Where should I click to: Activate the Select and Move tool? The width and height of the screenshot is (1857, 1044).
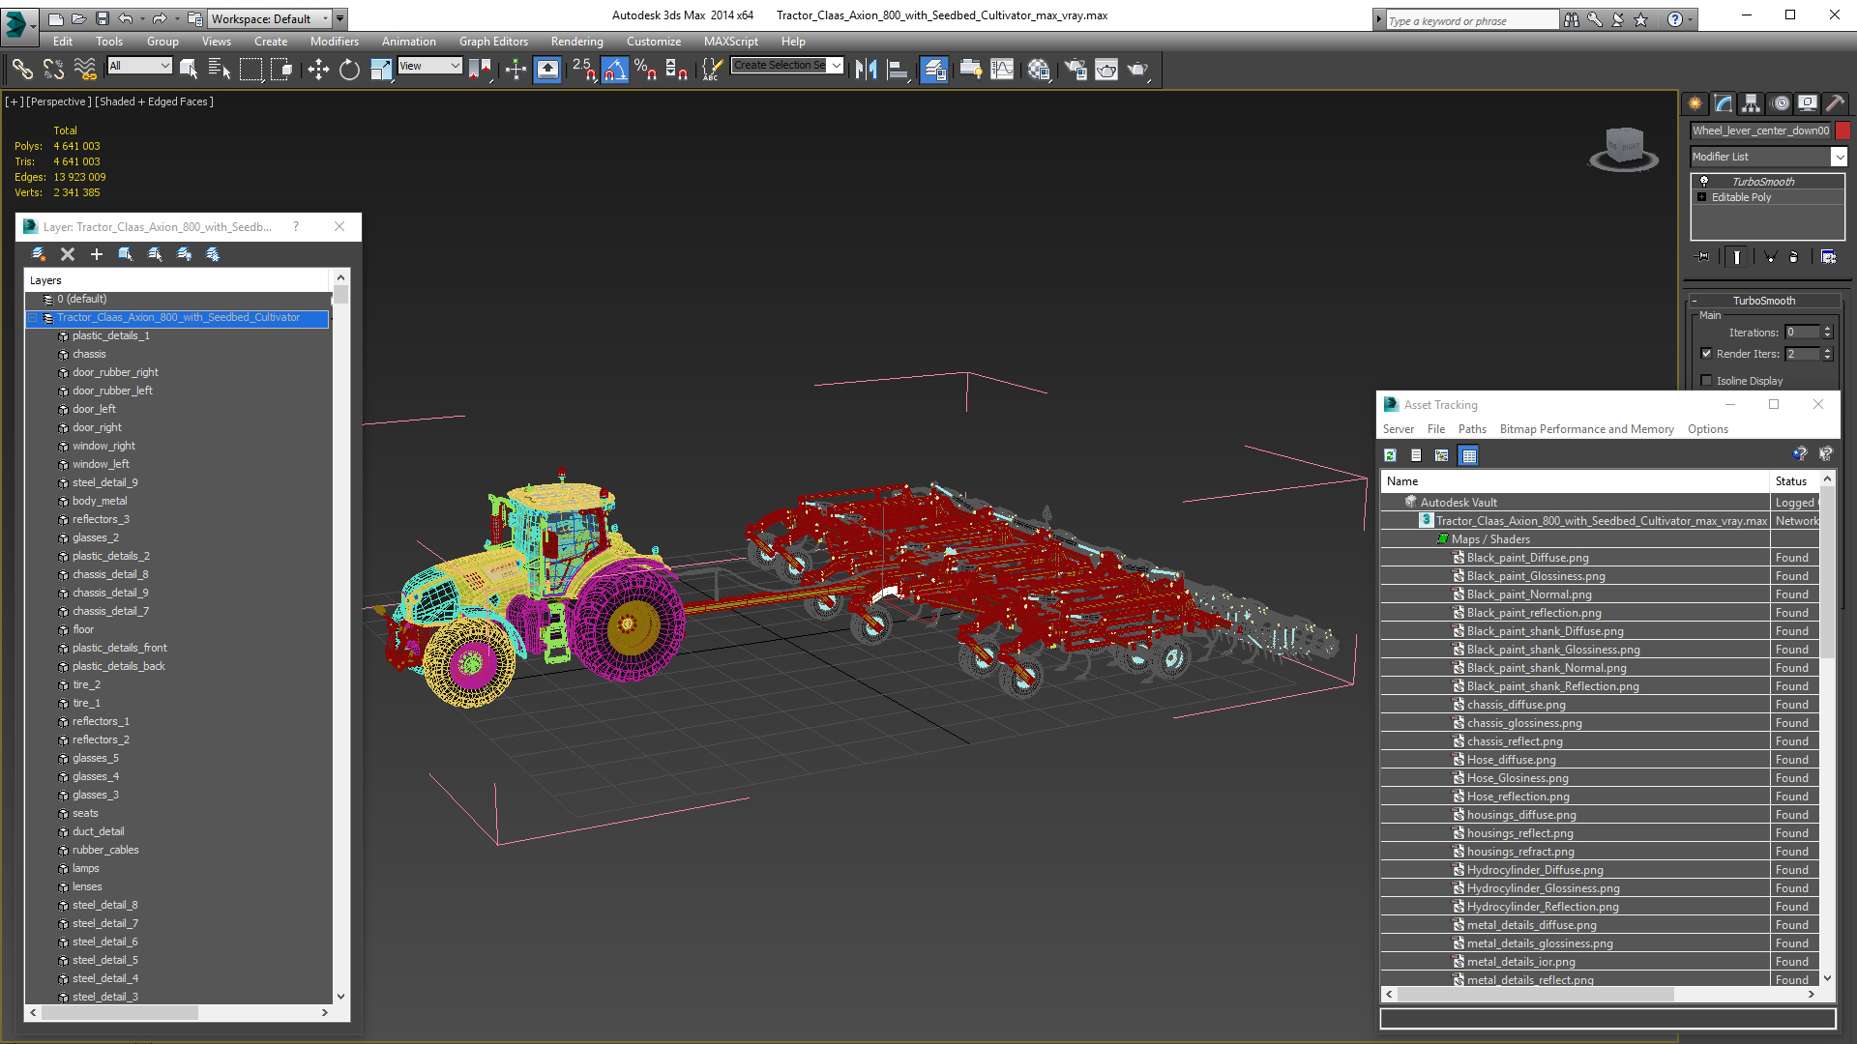click(x=318, y=69)
